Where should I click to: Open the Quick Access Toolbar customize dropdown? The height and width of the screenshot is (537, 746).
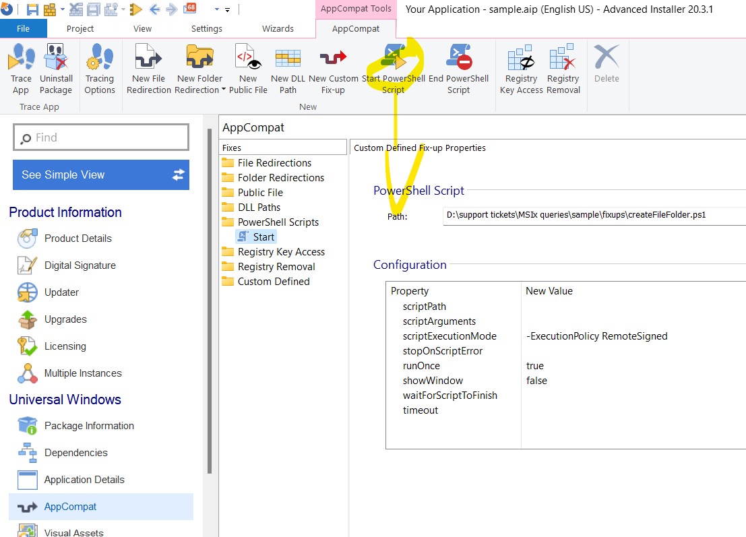(x=227, y=10)
